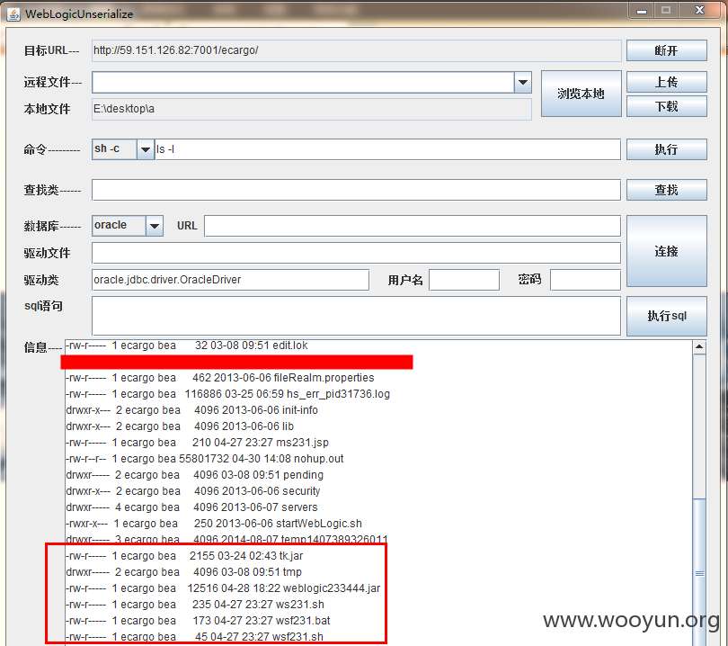The image size is (728, 646).
Task: Click the Java icon in title bar
Action: point(13,14)
